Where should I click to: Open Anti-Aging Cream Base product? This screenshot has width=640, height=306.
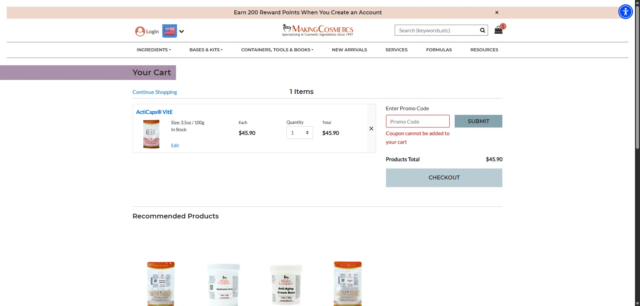tap(286, 284)
